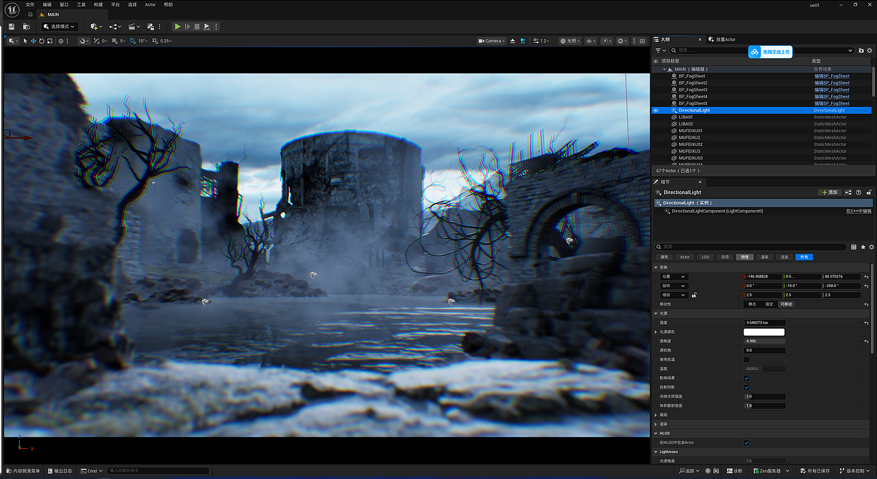The width and height of the screenshot is (877, 479).
Task: Click the platforms icon in toolbar
Action: 151,27
